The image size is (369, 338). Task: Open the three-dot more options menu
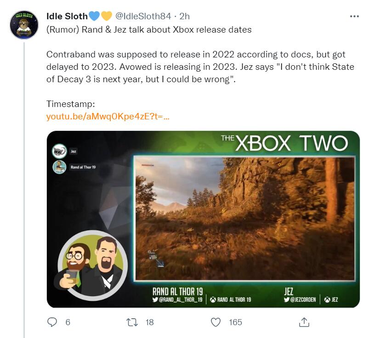354,16
